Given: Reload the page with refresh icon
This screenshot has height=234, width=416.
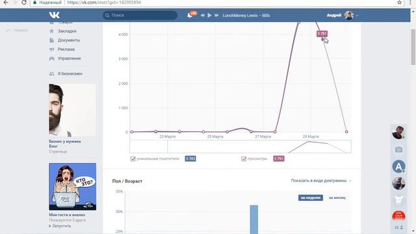Looking at the screenshot, I should point(24,3).
